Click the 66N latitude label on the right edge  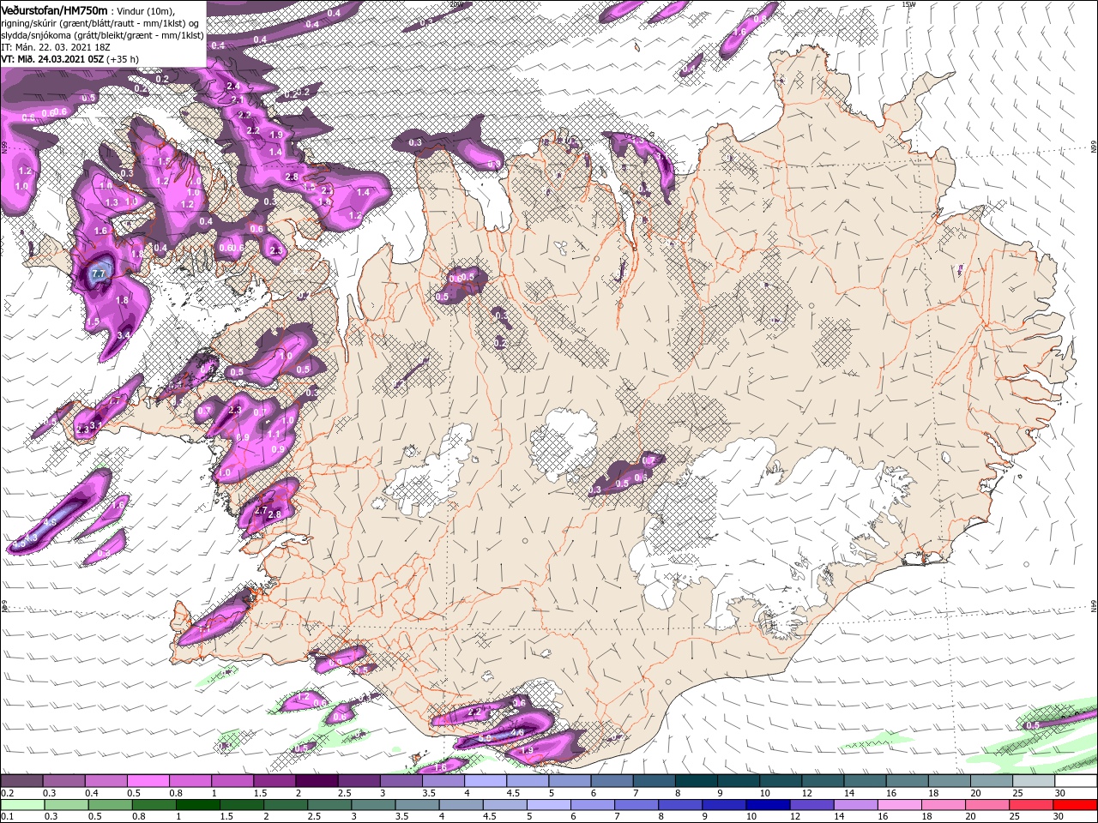click(x=1093, y=147)
